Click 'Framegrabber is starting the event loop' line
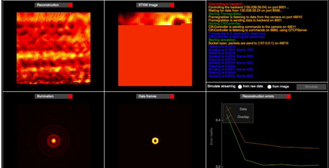 [237, 33]
